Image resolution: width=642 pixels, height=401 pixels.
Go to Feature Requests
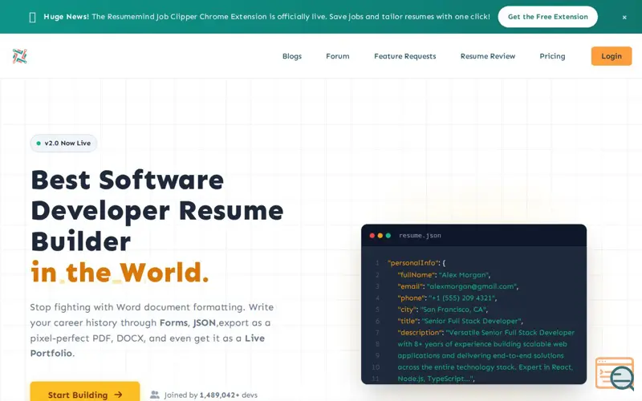[404, 56]
